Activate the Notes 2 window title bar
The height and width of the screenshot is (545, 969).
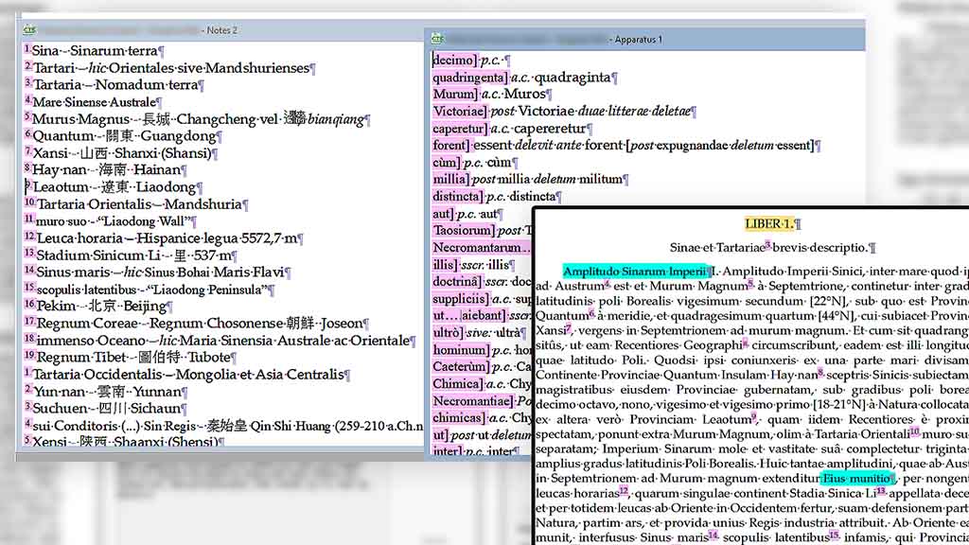point(221,29)
